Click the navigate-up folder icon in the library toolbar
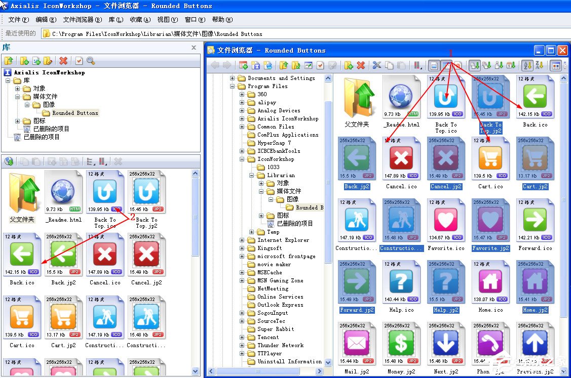 9,61
